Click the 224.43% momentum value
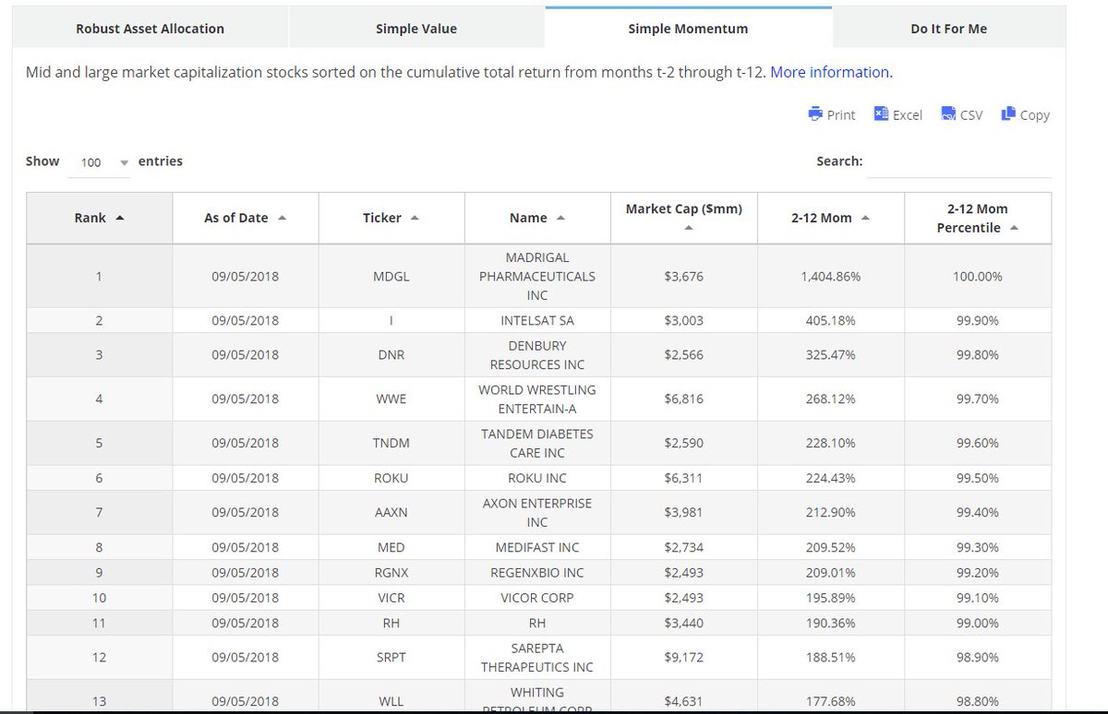Viewport: 1108px width, 714px height. pos(831,478)
